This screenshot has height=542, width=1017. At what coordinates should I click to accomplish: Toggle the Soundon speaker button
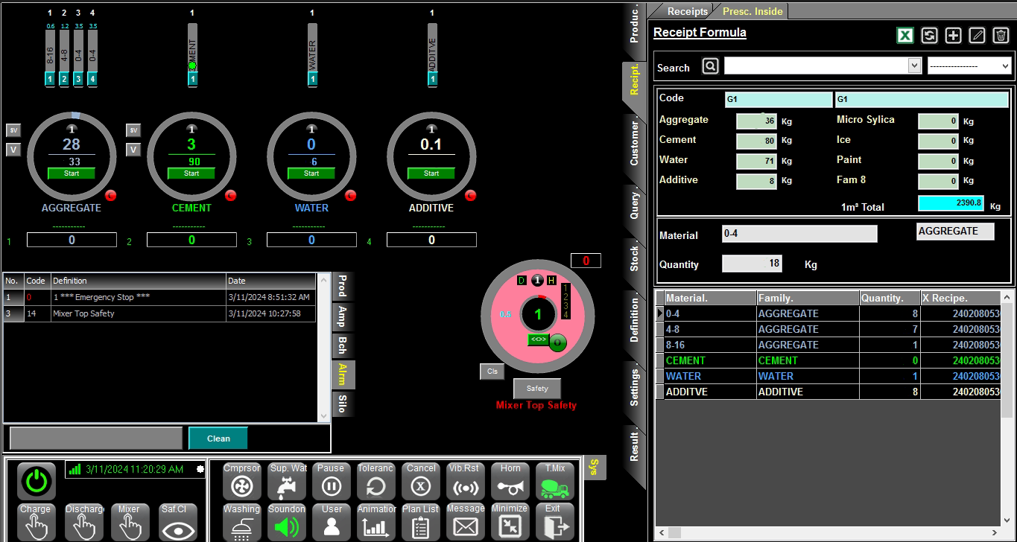(288, 523)
